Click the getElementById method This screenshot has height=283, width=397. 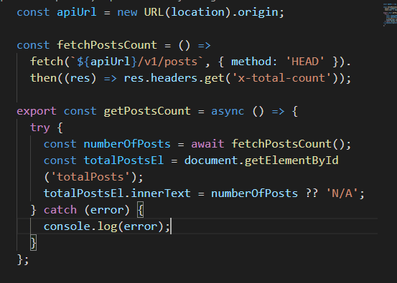291,160
